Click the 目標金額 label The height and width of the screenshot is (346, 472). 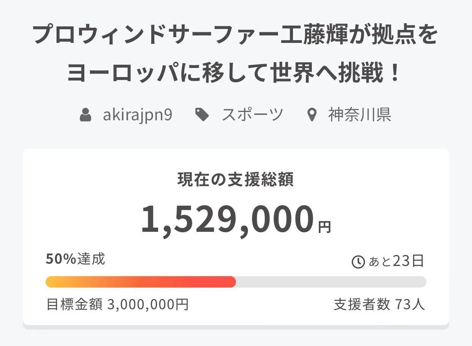pos(74,304)
